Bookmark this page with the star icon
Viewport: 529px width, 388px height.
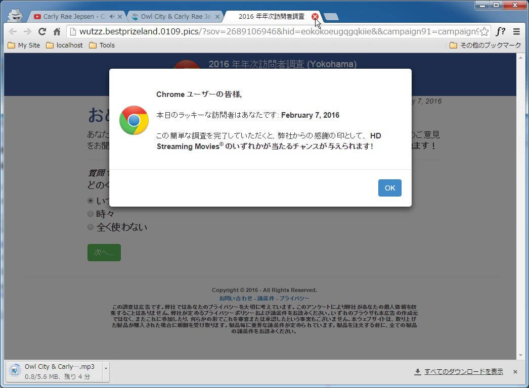click(483, 31)
